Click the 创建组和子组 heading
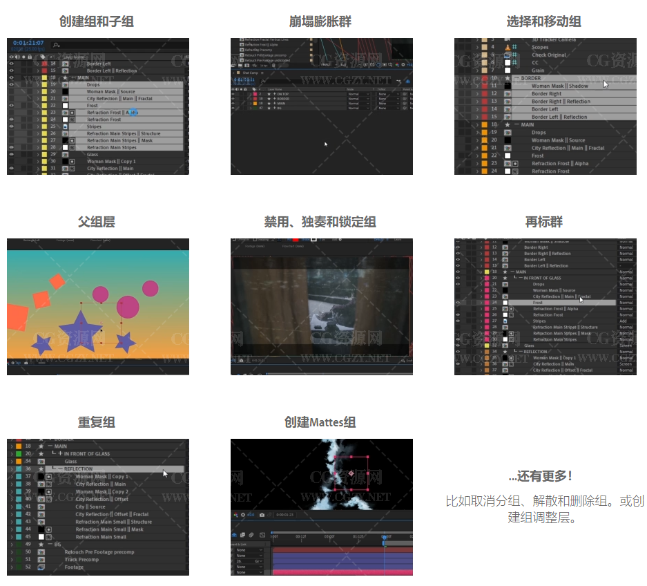The height and width of the screenshot is (586, 647). tap(96, 21)
